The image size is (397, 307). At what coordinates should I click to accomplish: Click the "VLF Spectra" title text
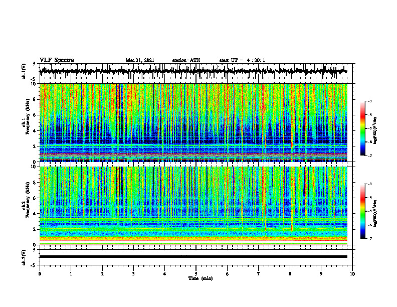click(x=57, y=60)
